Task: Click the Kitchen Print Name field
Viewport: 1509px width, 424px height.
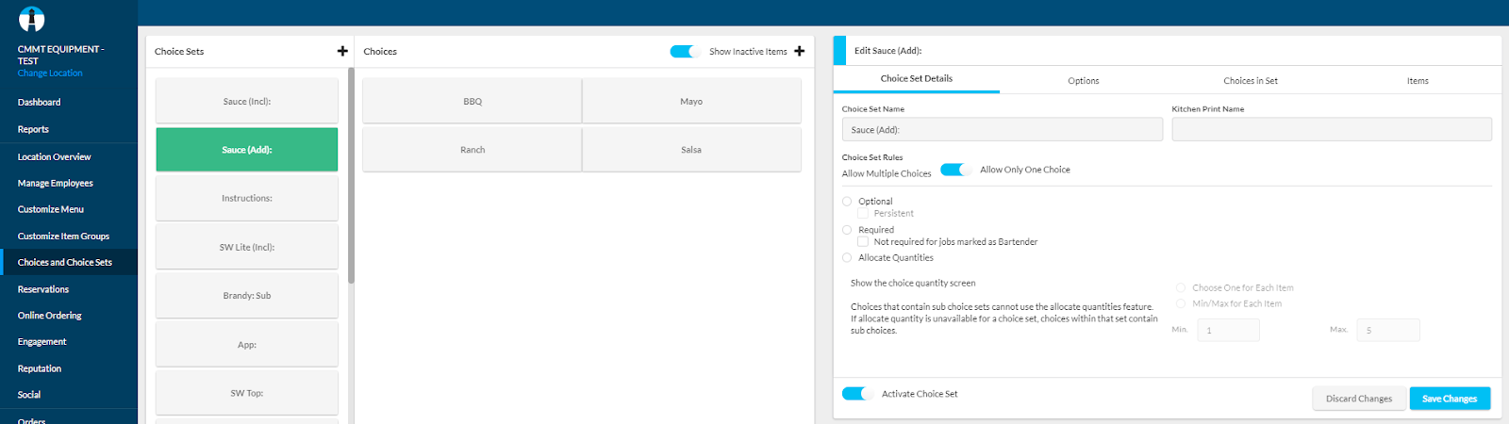Action: [1331, 130]
